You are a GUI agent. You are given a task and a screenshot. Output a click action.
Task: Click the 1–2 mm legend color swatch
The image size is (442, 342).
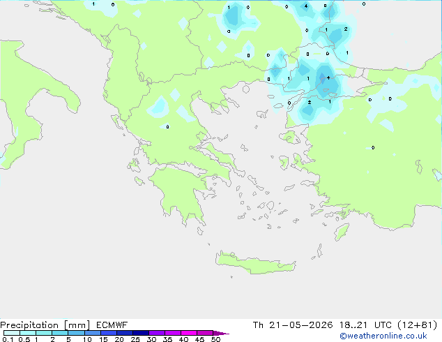pos(44,333)
